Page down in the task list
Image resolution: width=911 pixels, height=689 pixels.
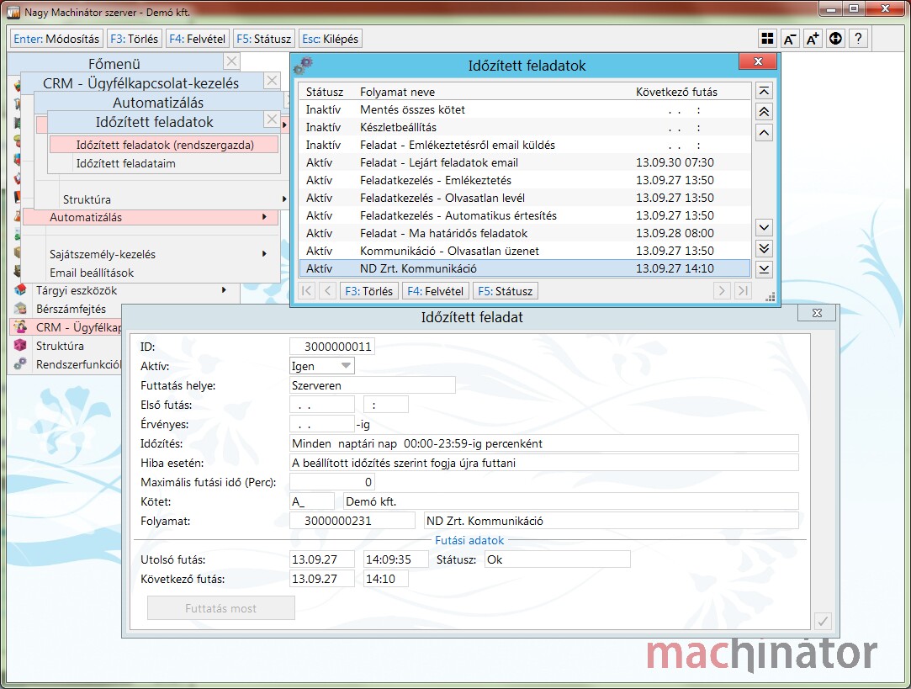pyautogui.click(x=764, y=248)
